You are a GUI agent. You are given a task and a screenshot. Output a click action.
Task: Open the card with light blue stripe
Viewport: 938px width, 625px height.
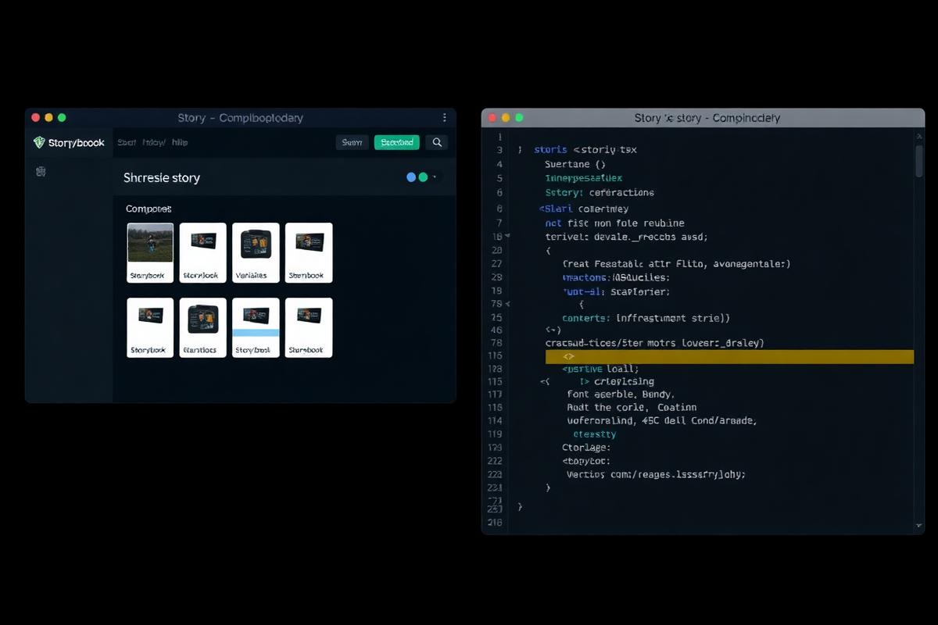point(256,327)
